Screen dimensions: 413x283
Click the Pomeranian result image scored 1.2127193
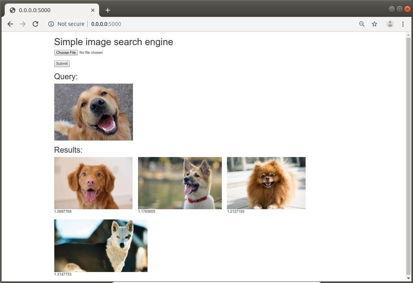click(266, 183)
